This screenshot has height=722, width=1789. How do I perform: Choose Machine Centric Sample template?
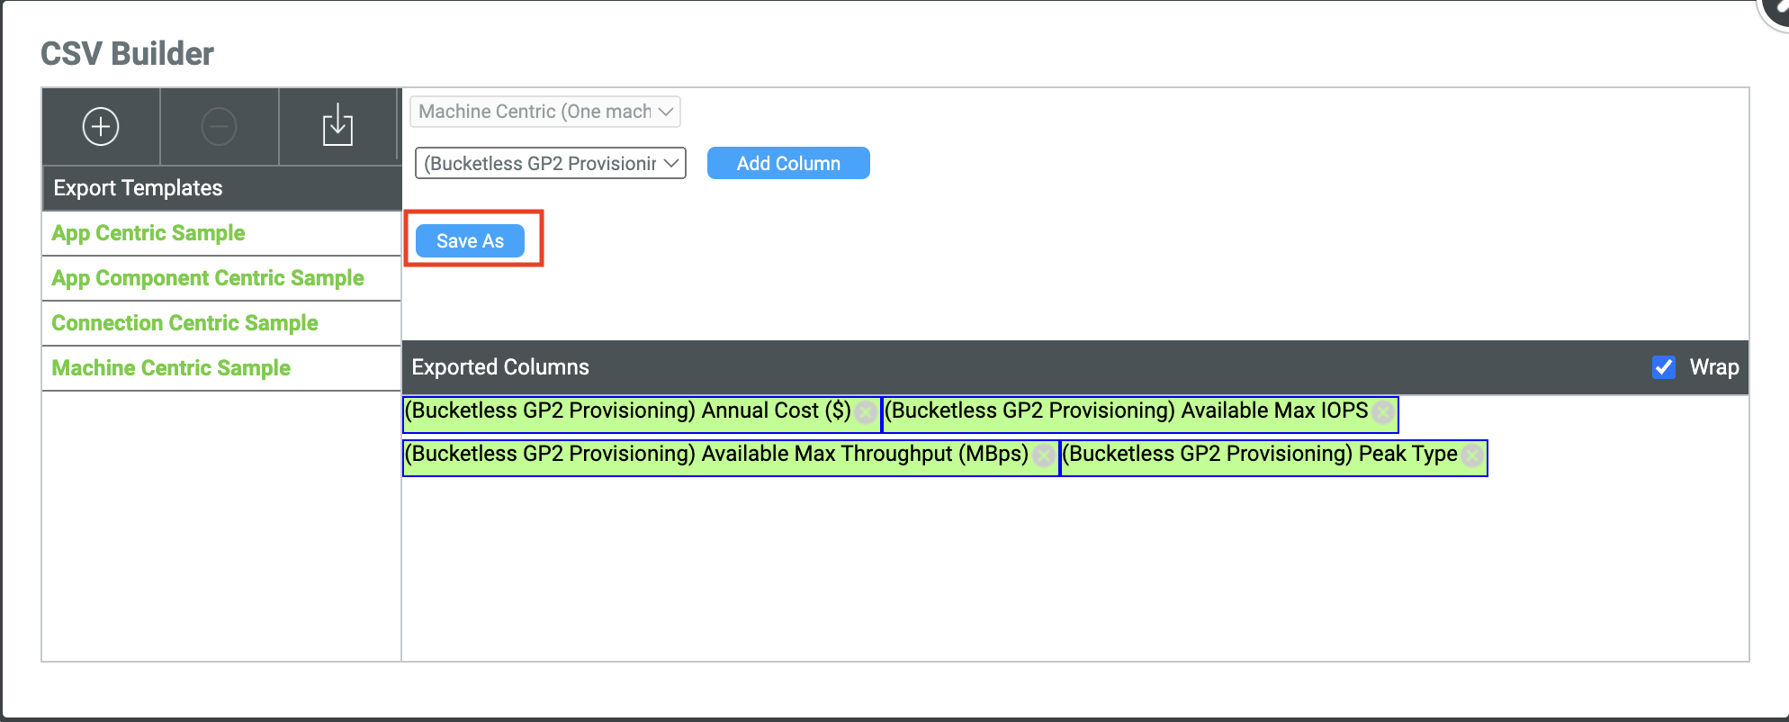point(171,368)
